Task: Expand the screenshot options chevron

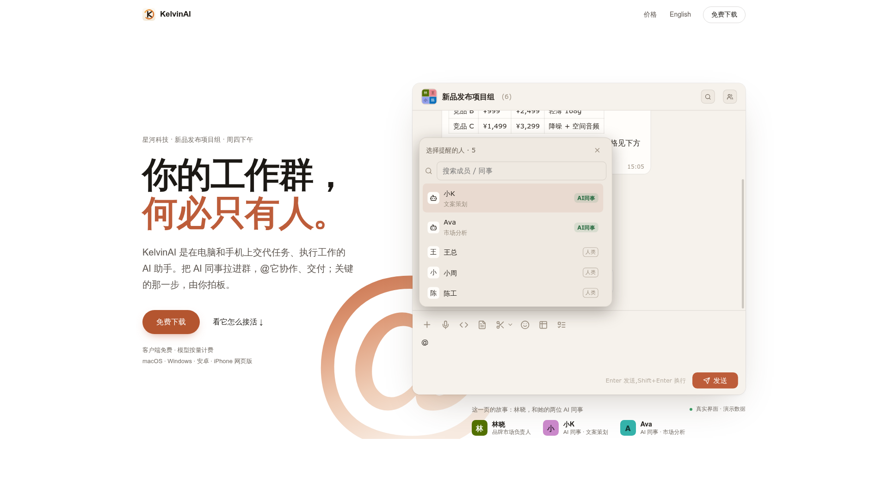Action: pos(510,325)
